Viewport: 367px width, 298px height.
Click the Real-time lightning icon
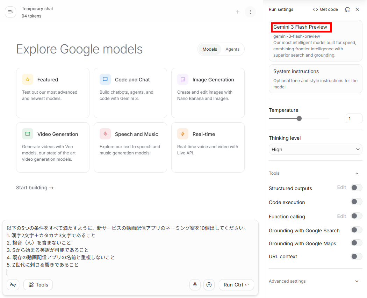pos(183,134)
